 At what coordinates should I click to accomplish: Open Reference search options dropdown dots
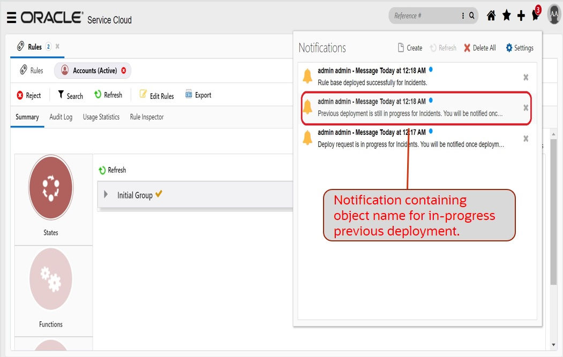pyautogui.click(x=463, y=16)
